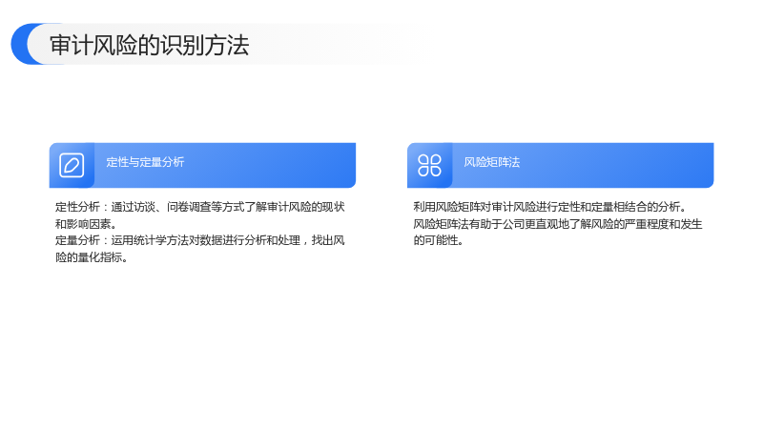Click the text line 险的量化指标

(x=92, y=257)
